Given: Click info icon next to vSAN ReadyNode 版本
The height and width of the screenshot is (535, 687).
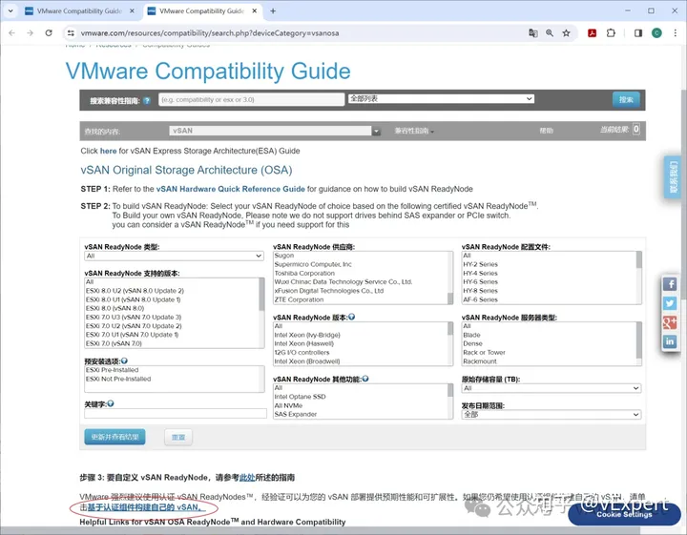Looking at the screenshot, I should pyautogui.click(x=351, y=317).
